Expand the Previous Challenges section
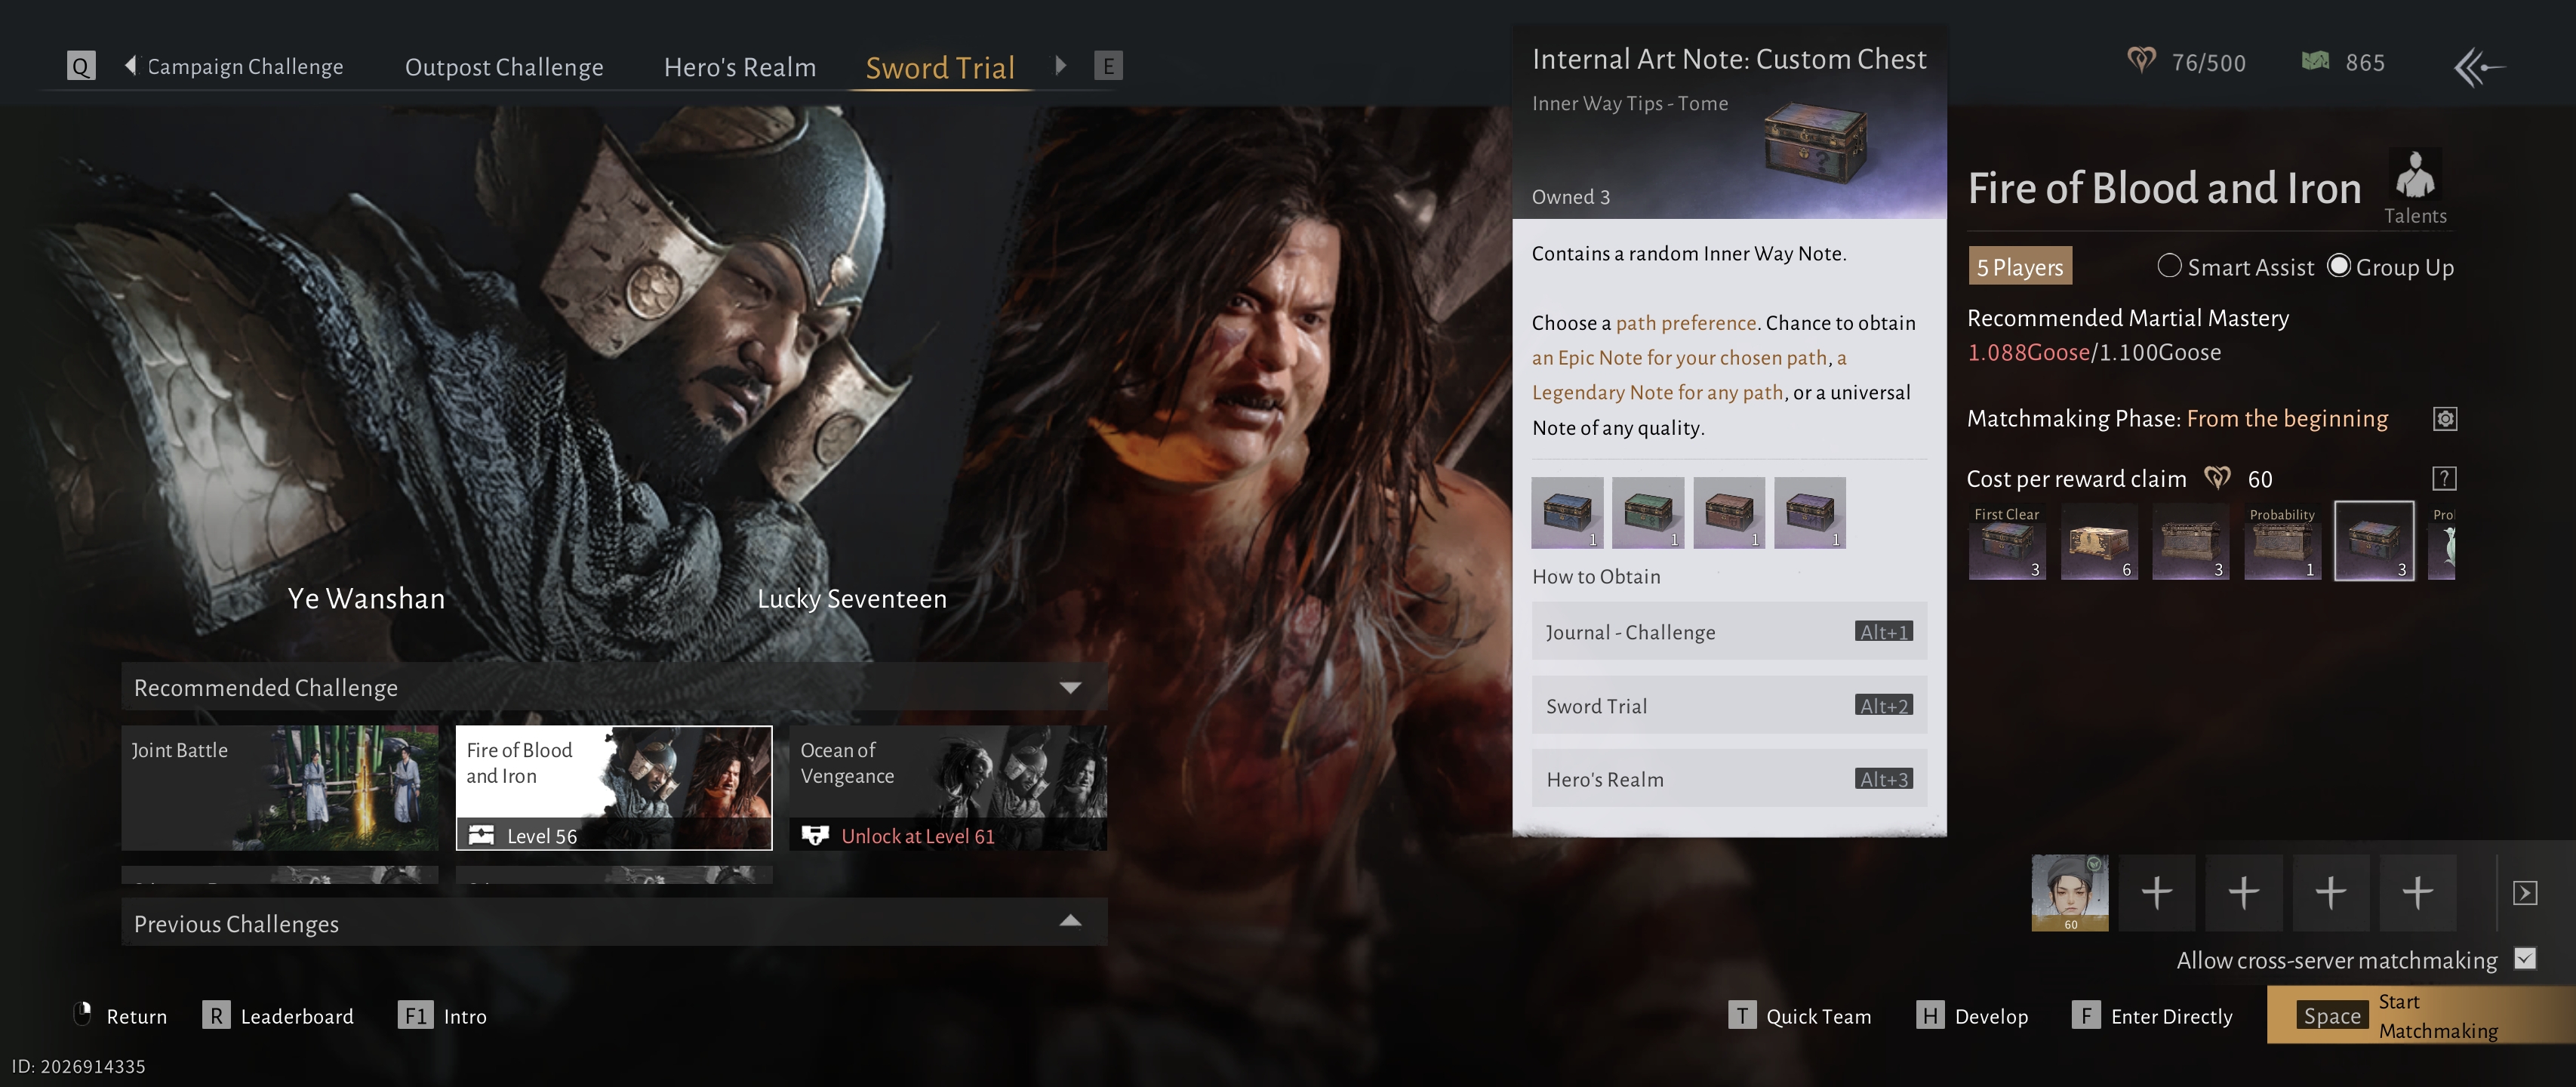 [1070, 922]
